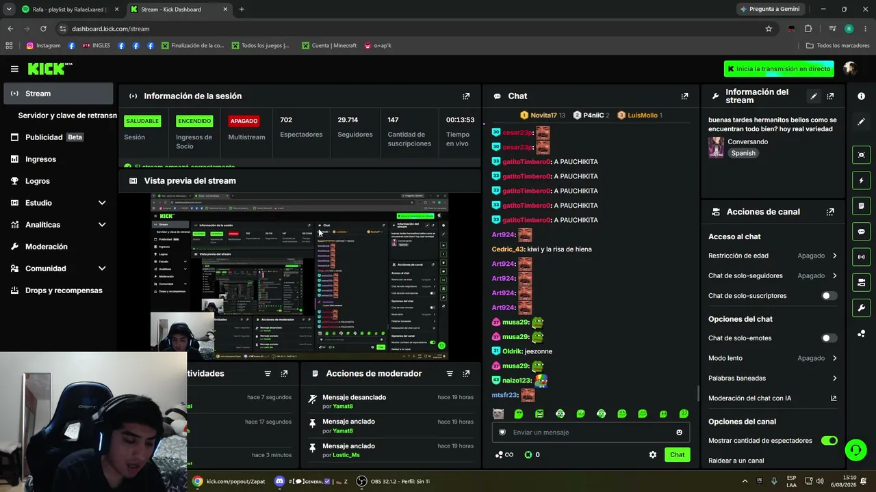Image resolution: width=876 pixels, height=492 pixels.
Task: Open the Instagram bookmark
Action: (x=43, y=46)
